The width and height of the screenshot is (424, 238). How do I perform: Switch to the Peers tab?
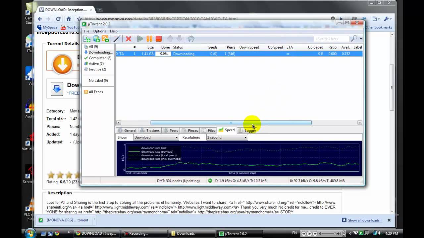pos(171,130)
